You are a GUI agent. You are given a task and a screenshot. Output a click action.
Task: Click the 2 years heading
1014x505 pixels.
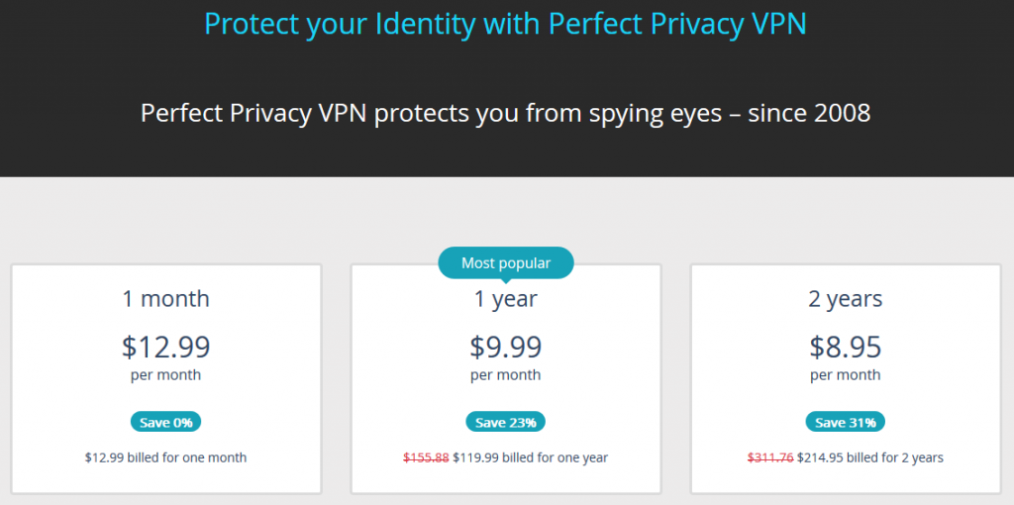tap(846, 299)
